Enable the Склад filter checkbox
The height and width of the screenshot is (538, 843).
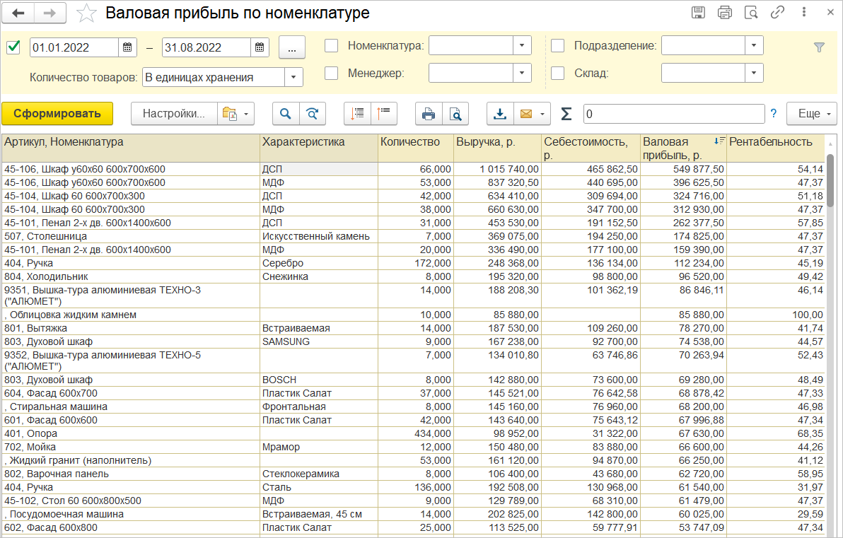coord(557,73)
